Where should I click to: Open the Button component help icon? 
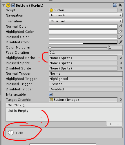tap(115, 5)
